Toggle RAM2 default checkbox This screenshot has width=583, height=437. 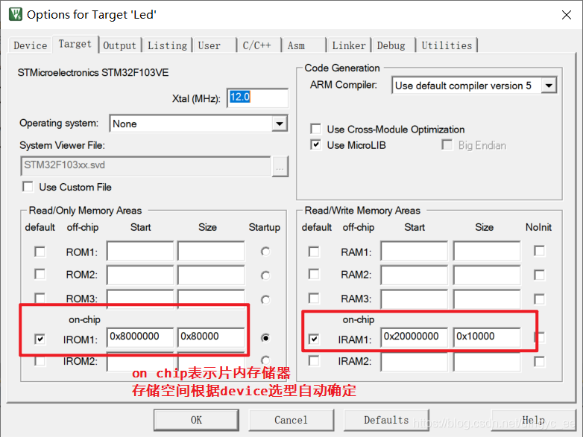pos(314,275)
